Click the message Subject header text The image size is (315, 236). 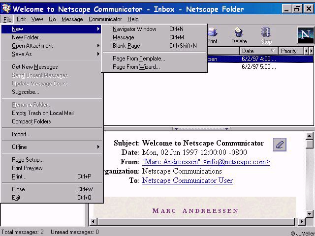(203, 143)
